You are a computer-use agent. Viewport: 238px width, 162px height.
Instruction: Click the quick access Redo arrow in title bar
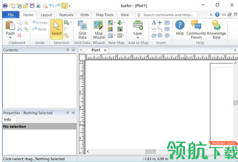point(58,6)
